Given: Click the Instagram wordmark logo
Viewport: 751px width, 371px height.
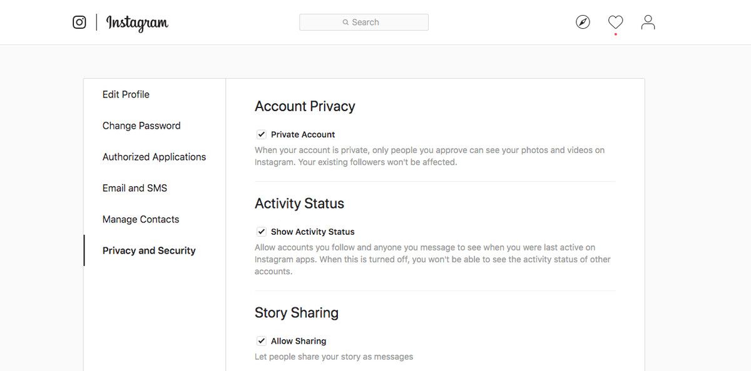Looking at the screenshot, I should (x=137, y=23).
